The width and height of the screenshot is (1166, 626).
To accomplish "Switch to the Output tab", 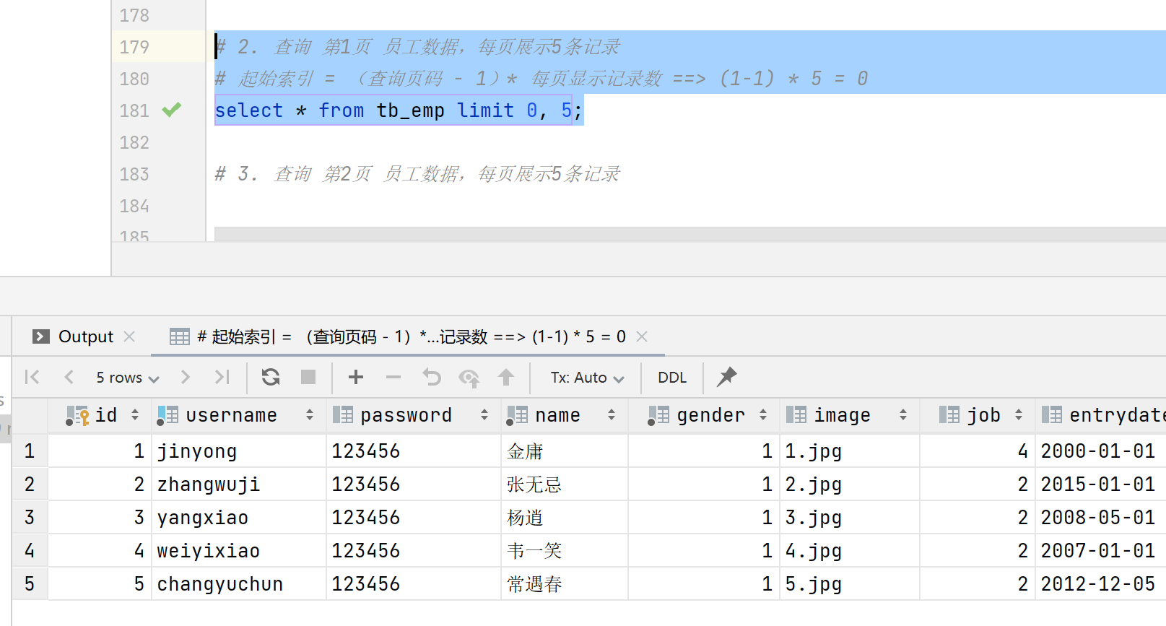I will (x=74, y=336).
